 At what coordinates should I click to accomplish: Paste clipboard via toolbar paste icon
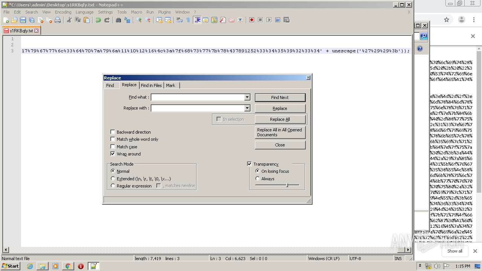coord(86,20)
